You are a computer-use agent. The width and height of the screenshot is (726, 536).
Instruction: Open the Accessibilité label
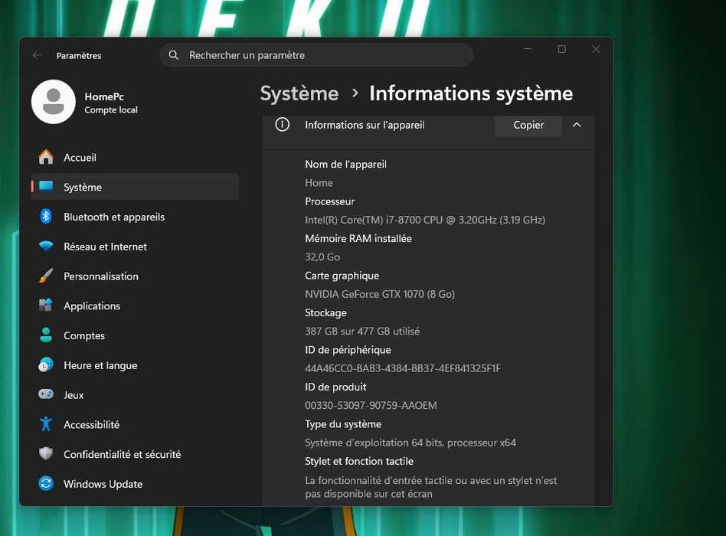click(x=92, y=424)
